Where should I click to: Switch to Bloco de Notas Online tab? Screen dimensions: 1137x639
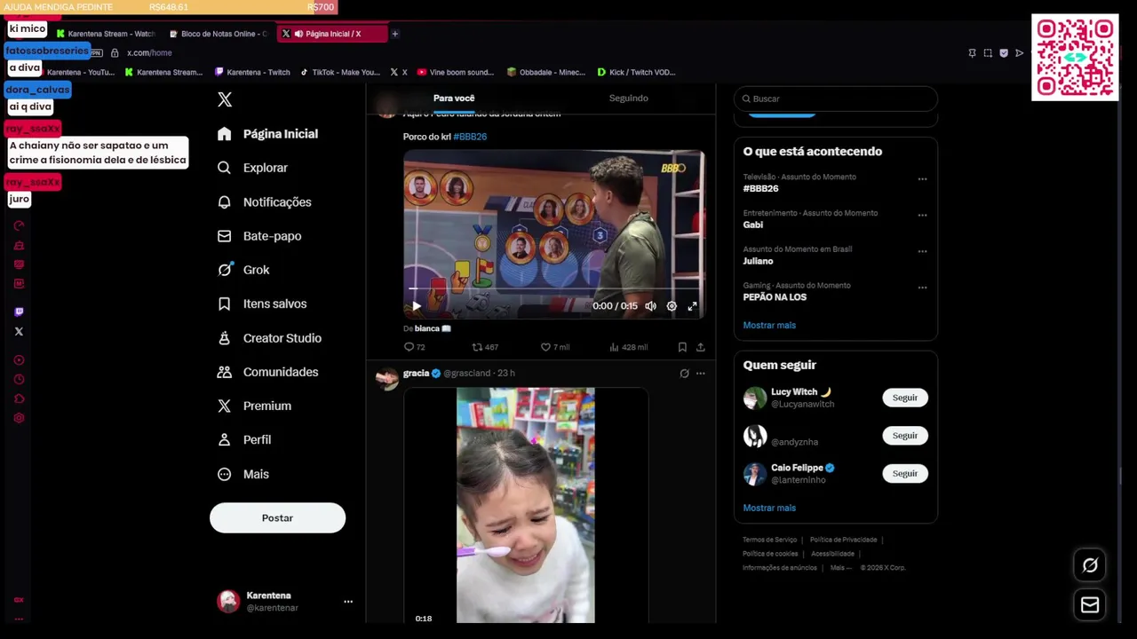click(x=218, y=34)
